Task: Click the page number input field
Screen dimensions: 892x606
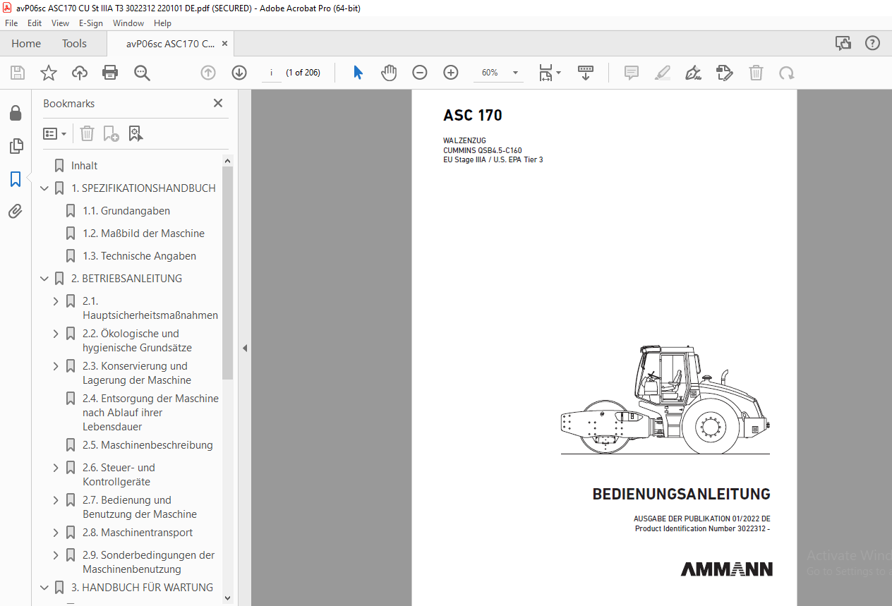Action: 271,73
